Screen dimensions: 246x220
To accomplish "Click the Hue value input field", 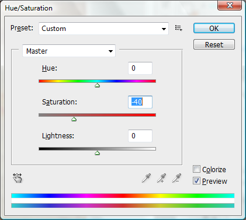I will (140, 68).
